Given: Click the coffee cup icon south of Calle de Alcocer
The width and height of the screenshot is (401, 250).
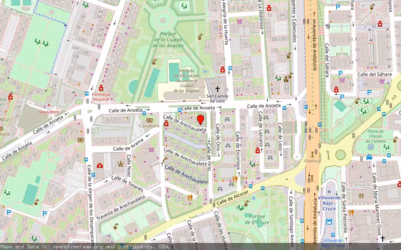Looking at the screenshot, I should [246, 204].
